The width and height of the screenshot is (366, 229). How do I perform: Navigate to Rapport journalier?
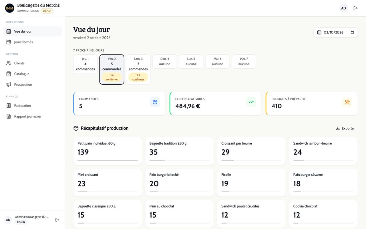tap(32, 117)
